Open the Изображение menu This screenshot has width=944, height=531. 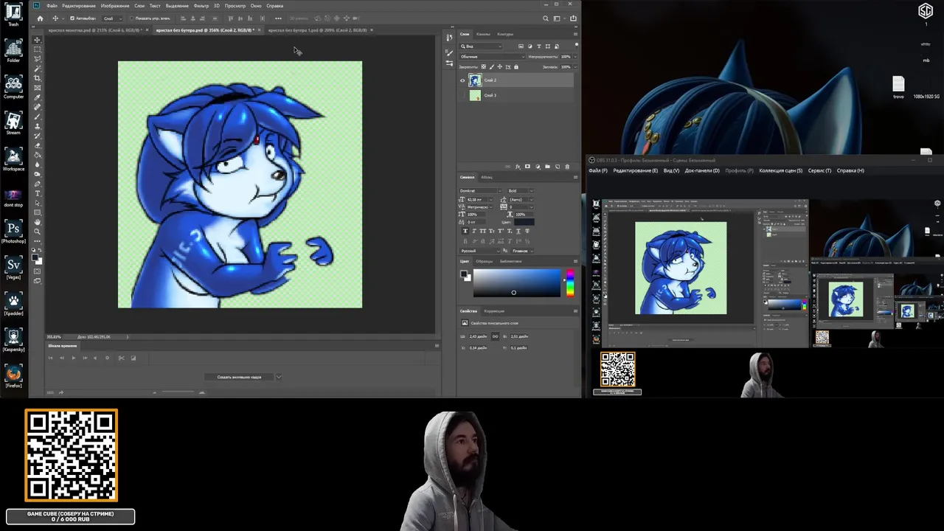pos(115,6)
